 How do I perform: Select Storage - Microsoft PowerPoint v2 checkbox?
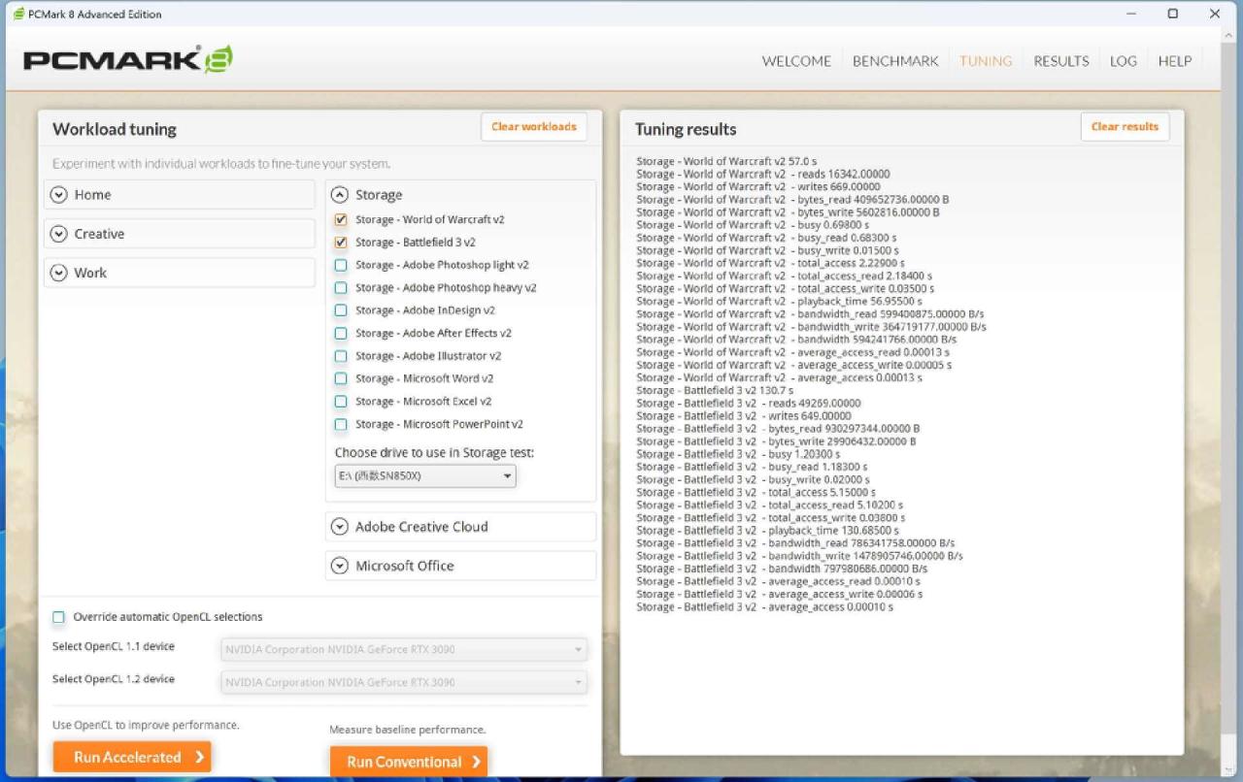click(341, 424)
